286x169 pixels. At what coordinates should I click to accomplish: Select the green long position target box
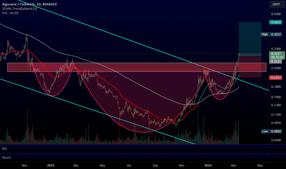tap(250, 38)
